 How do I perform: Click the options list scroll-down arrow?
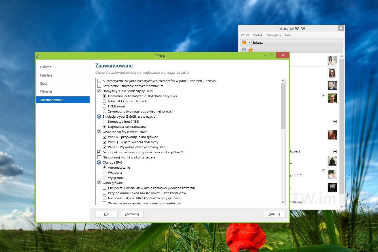pos(283,202)
